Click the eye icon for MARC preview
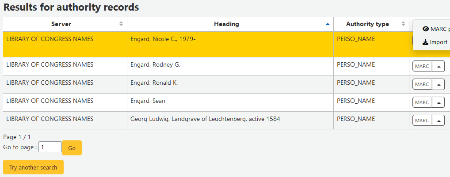 pyautogui.click(x=425, y=29)
